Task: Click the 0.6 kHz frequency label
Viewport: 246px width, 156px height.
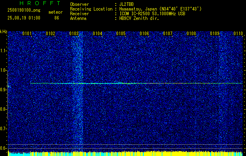Action: pyautogui.click(x=4, y=148)
